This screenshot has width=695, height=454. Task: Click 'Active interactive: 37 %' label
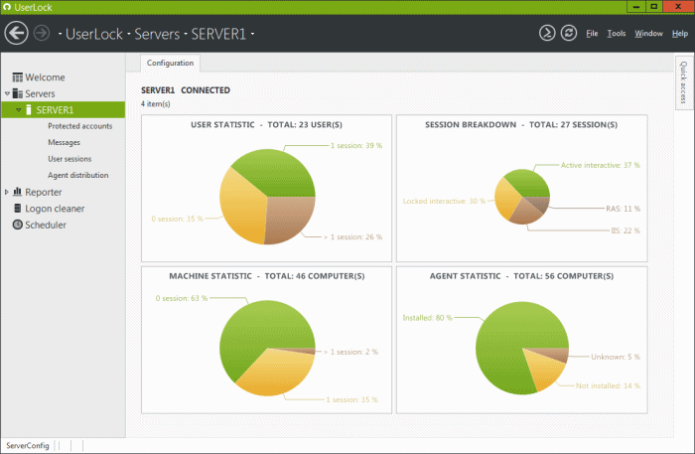(x=600, y=165)
